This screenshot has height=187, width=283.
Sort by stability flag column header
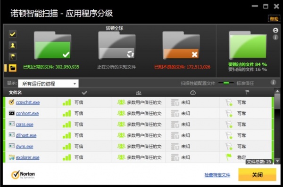(x=247, y=93)
